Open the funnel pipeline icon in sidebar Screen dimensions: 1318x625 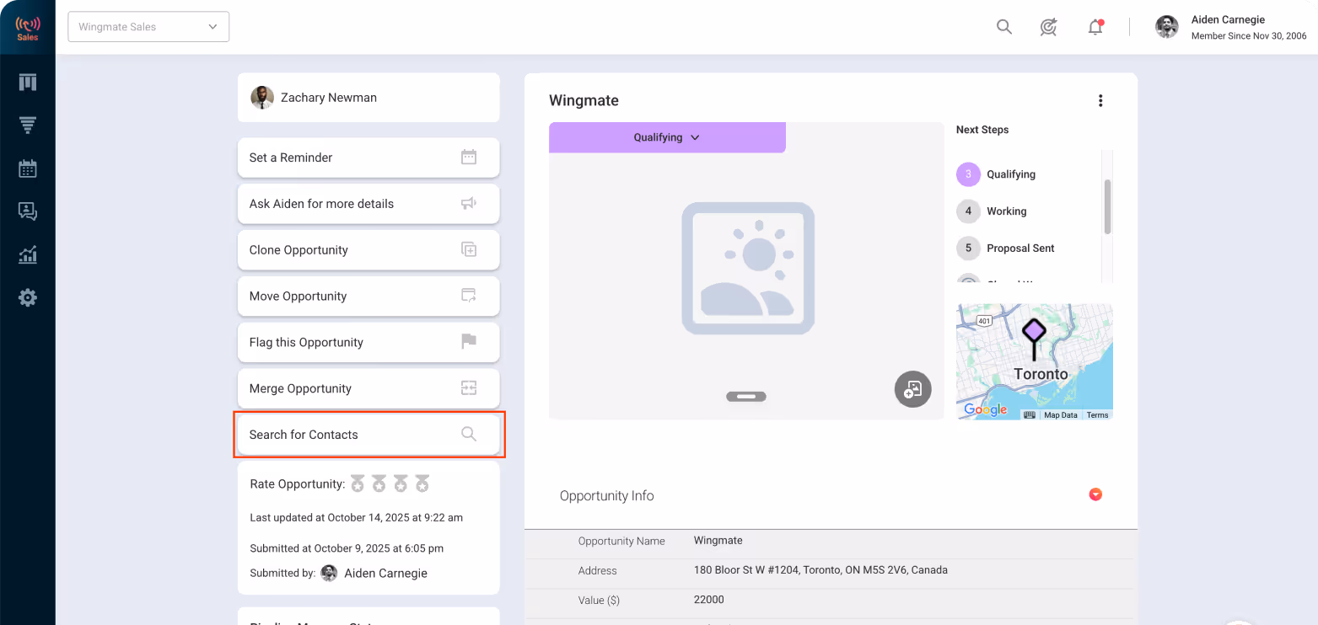click(x=28, y=126)
